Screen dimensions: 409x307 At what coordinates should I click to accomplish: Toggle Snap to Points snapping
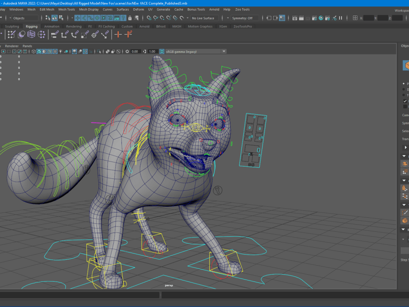[x=162, y=18]
